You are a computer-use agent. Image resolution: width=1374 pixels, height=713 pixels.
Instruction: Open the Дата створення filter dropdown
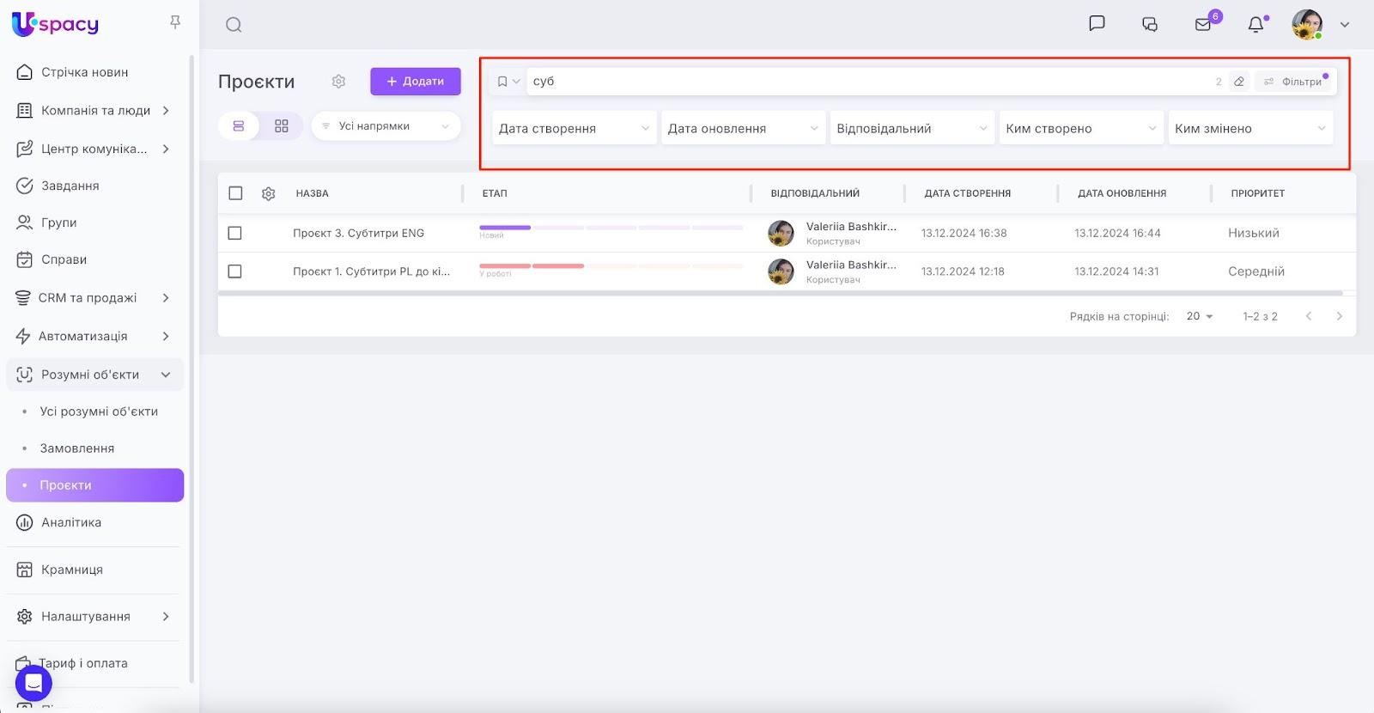click(574, 129)
